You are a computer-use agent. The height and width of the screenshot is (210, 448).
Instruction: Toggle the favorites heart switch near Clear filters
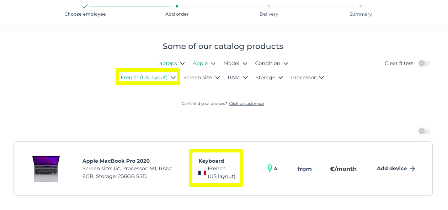pyautogui.click(x=424, y=63)
